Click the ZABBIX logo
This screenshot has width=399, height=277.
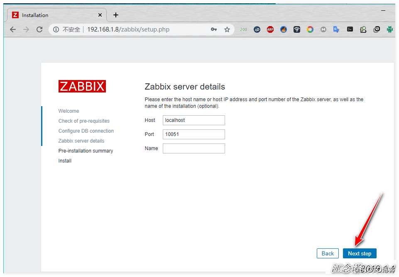coord(82,86)
